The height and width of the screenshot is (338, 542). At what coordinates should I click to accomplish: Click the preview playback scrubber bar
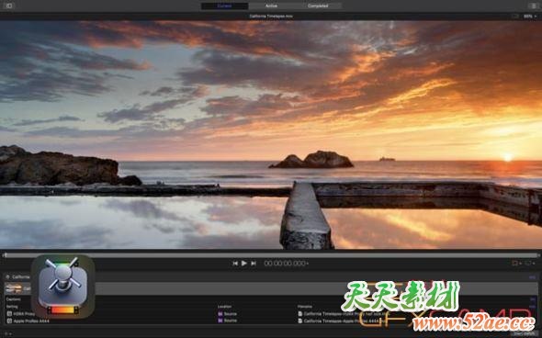click(x=271, y=255)
